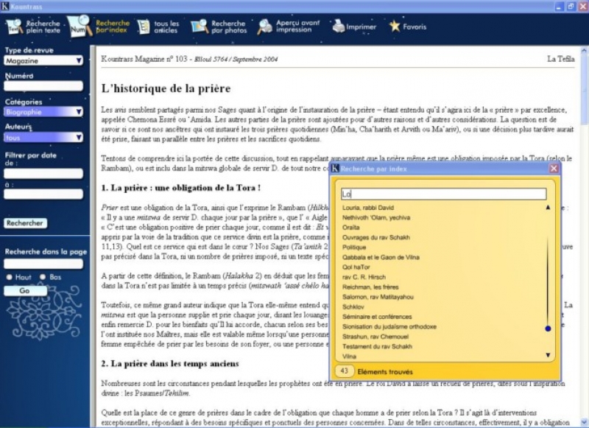Viewport: 589px width, 428px height.
Task: Click the Numéro input field
Action: click(43, 86)
